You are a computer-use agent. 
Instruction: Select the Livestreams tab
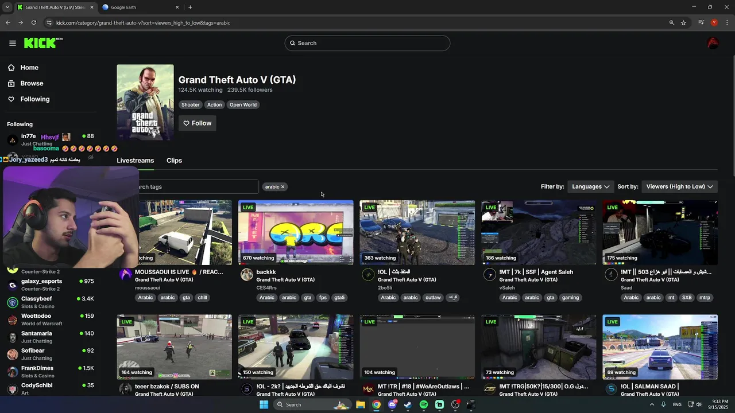tap(136, 161)
